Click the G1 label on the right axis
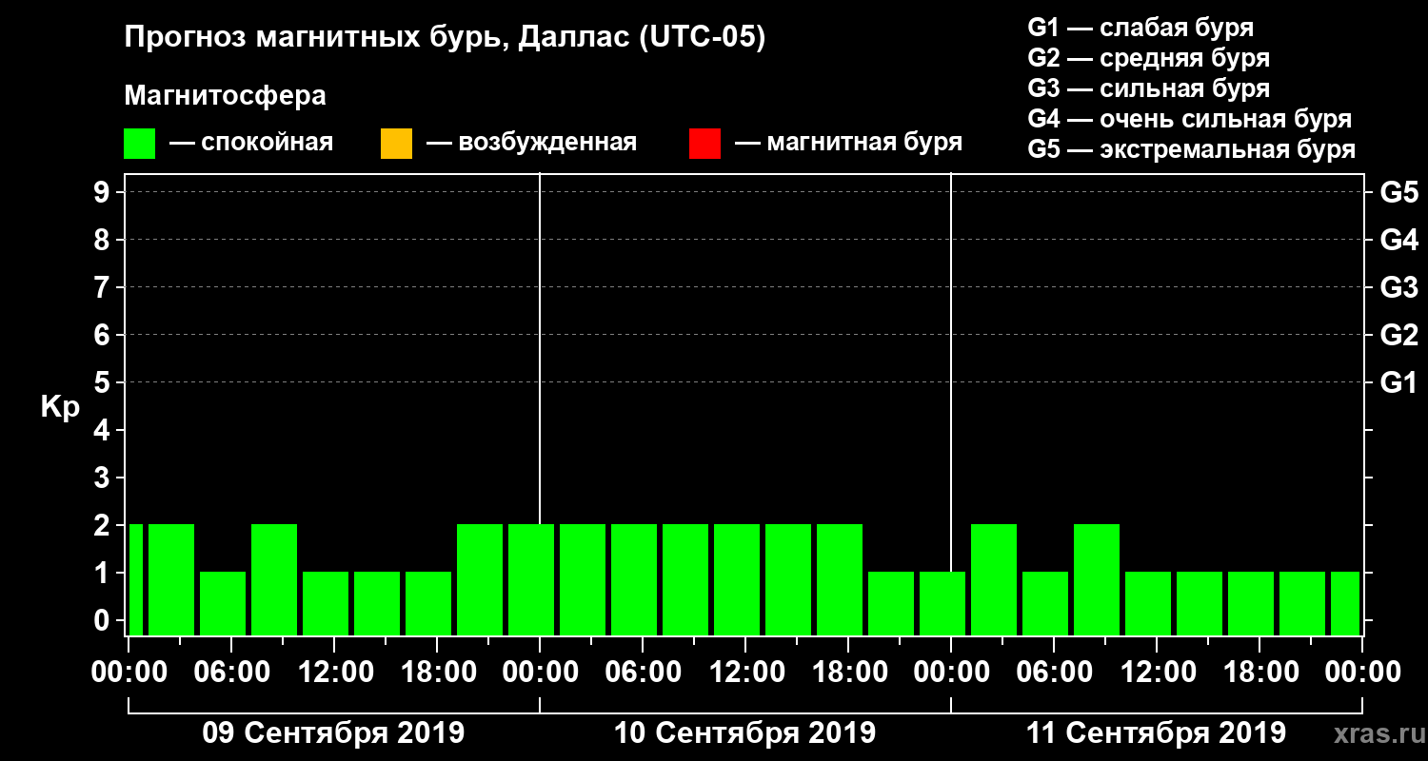1428x761 pixels. point(1398,382)
